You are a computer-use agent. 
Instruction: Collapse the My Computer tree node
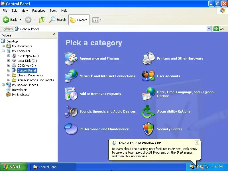click(3, 51)
